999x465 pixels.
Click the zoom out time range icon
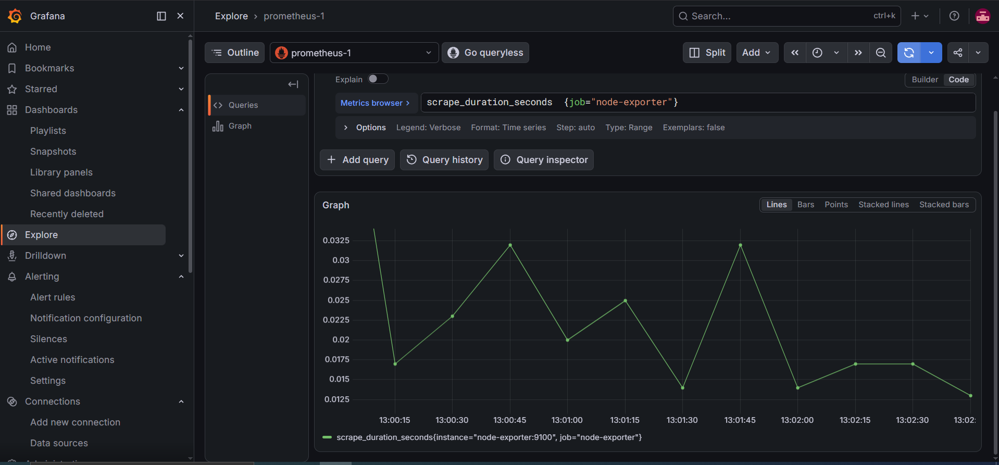(x=881, y=53)
